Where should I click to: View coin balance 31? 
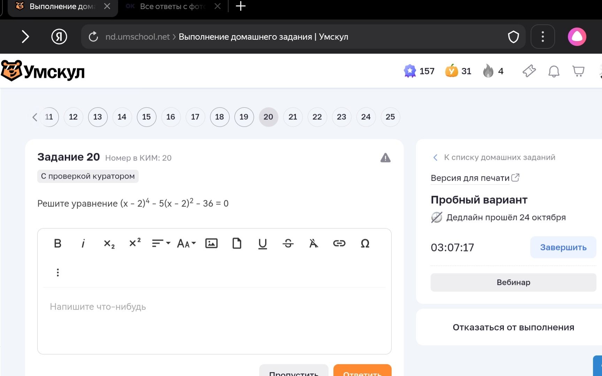458,71
